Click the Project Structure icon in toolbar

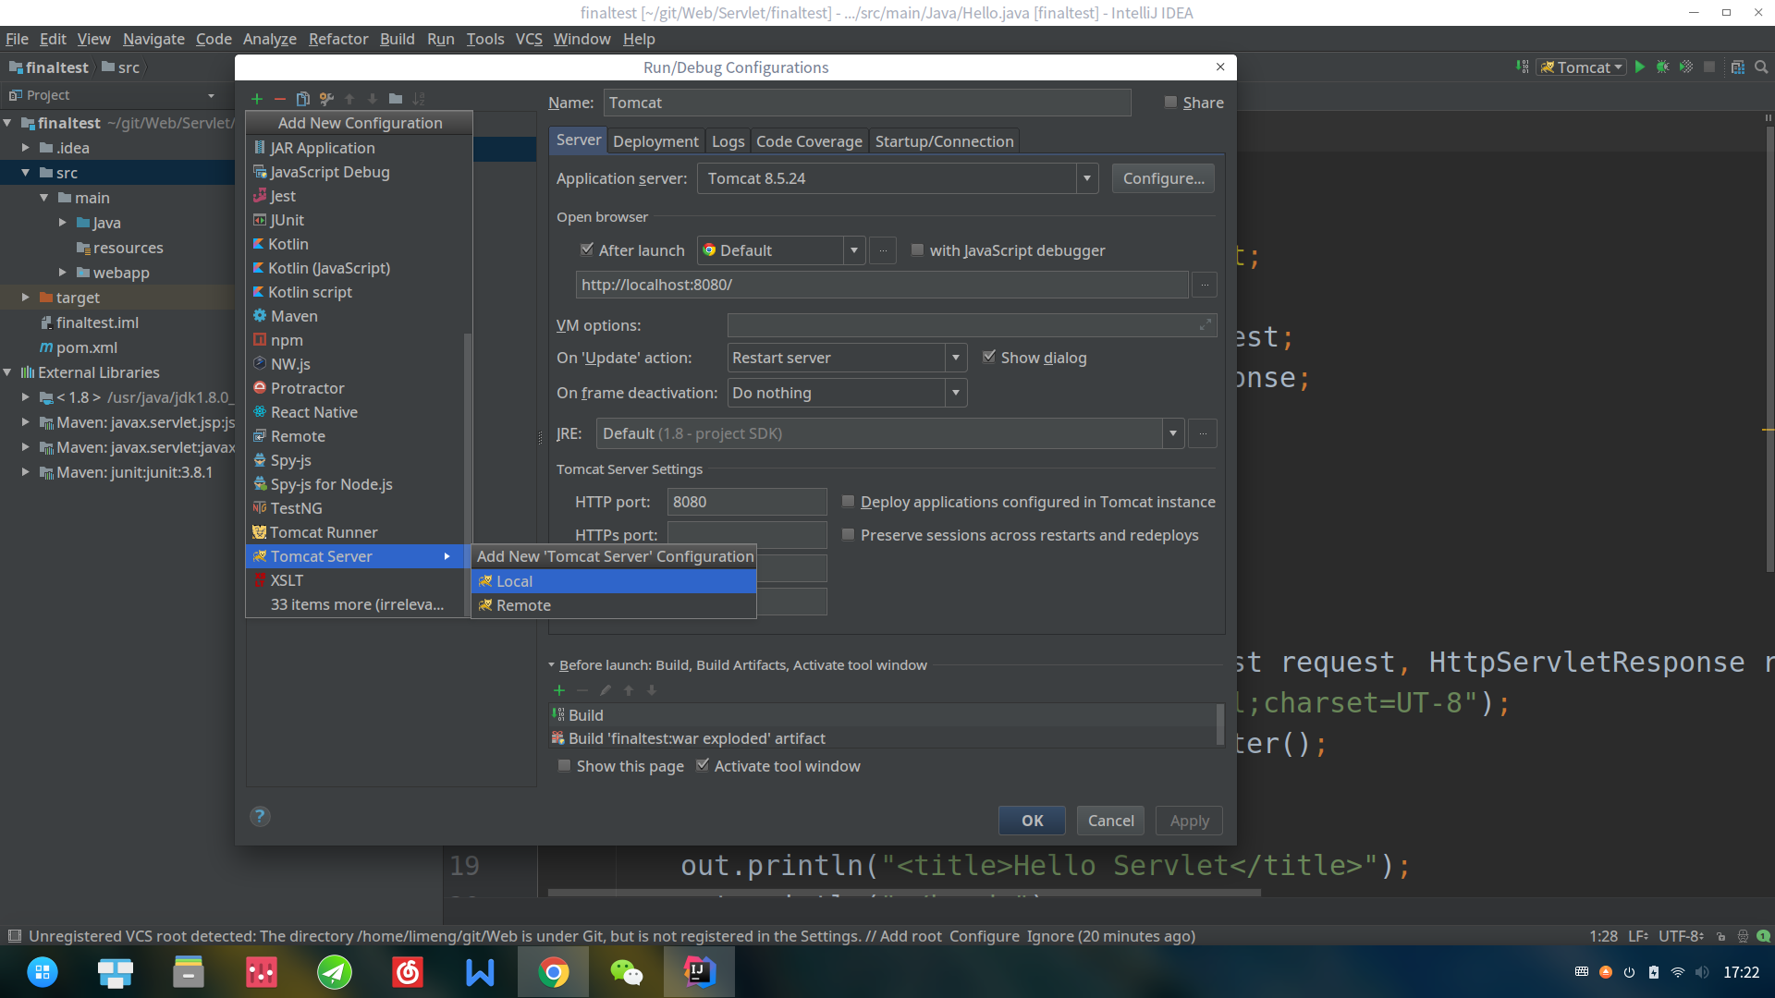coord(1738,67)
